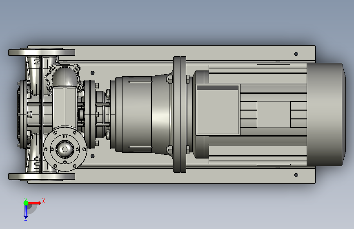Select the circular pump port flange with bolt holes
This screenshot has height=229, width=354.
pos(65,149)
